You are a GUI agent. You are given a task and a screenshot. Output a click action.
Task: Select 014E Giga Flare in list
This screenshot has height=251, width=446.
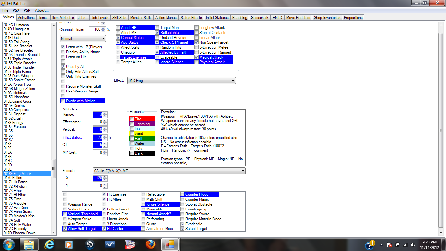[x=16, y=33]
